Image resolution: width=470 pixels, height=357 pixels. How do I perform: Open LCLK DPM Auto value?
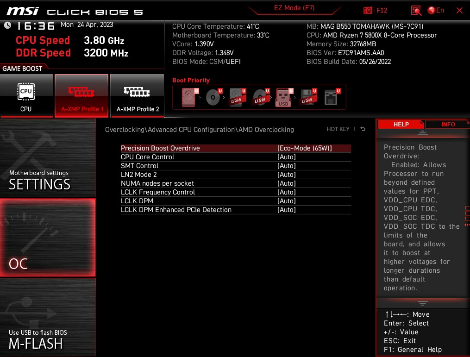[x=287, y=201]
